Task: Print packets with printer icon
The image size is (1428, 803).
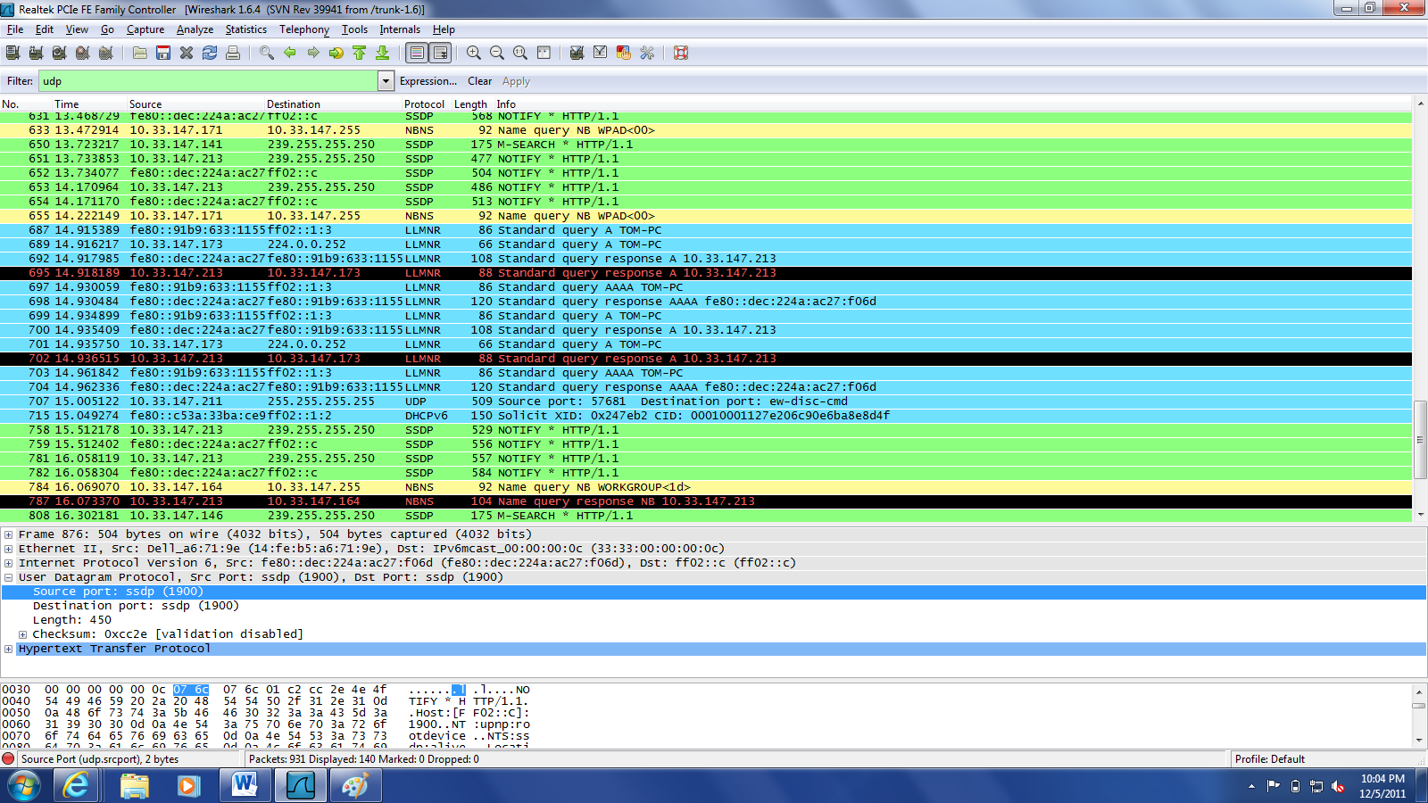Action: [233, 53]
